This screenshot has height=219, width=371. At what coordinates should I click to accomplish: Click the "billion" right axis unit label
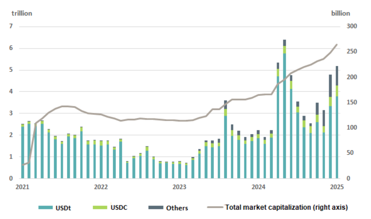(x=340, y=13)
